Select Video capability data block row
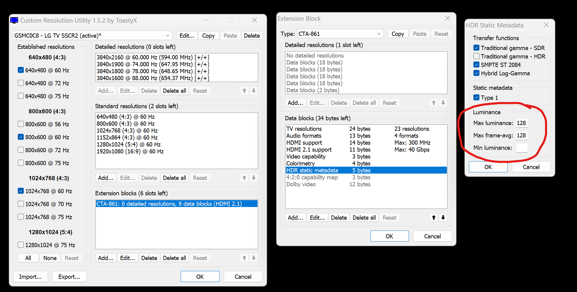The width and height of the screenshot is (577, 292). tap(366, 156)
